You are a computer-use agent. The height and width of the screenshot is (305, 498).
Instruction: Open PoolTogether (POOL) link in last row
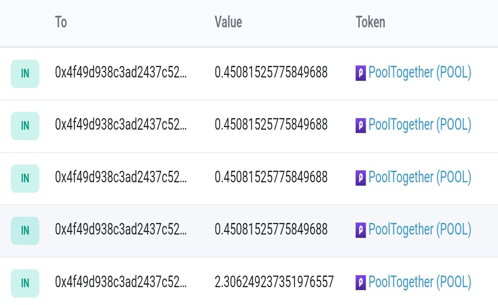(x=420, y=283)
